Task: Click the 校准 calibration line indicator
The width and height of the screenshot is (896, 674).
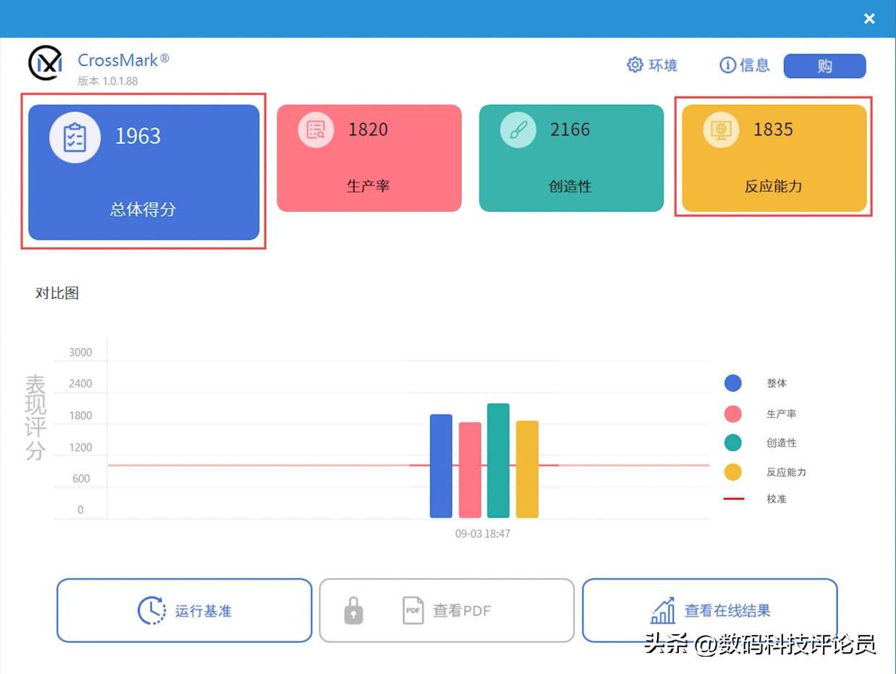Action: pos(733,499)
